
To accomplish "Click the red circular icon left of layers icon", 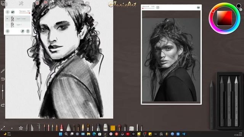I will tap(37, 3).
